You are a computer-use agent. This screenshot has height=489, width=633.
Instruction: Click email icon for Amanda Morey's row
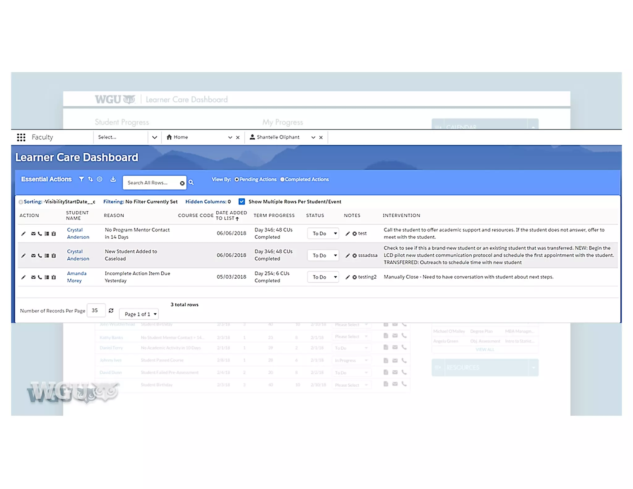33,277
